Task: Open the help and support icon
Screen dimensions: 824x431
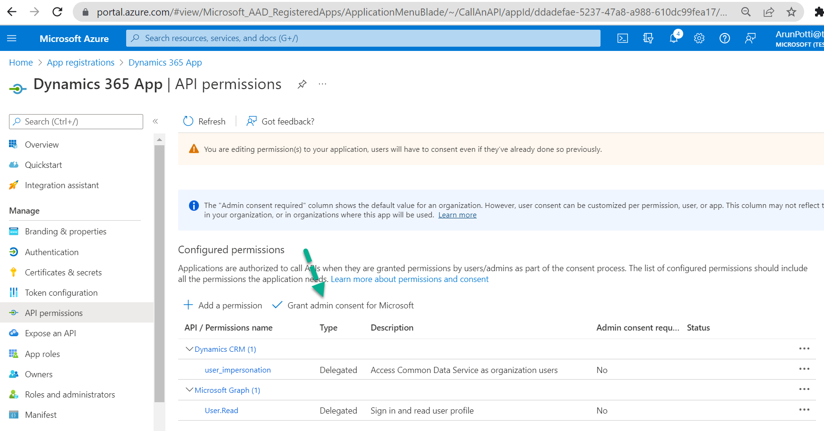Action: coord(724,38)
